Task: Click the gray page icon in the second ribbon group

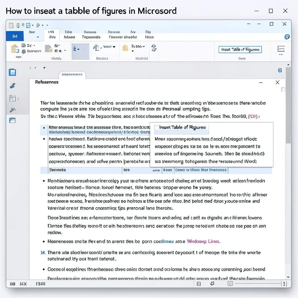Action: (x=49, y=49)
